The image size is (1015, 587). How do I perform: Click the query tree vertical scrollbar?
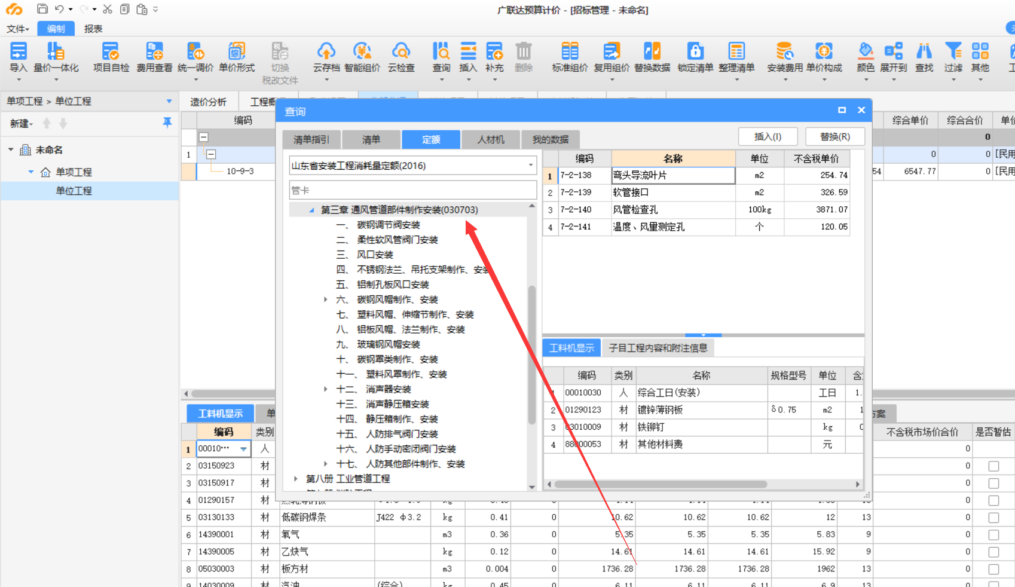[531, 355]
